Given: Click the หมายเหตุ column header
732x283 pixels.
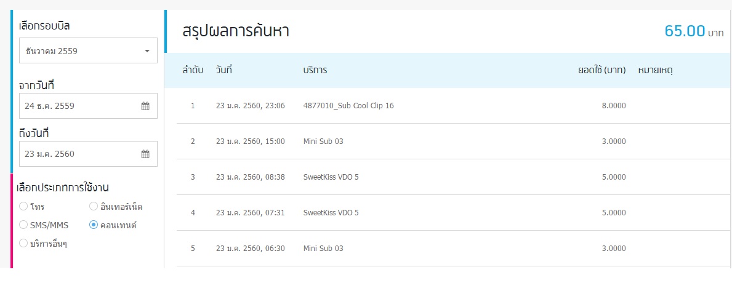Looking at the screenshot, I should coord(656,71).
